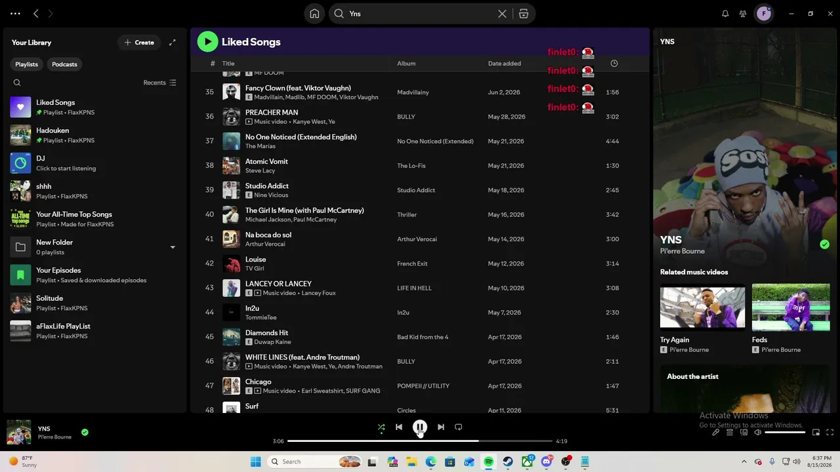Go back with the left arrow

point(36,14)
